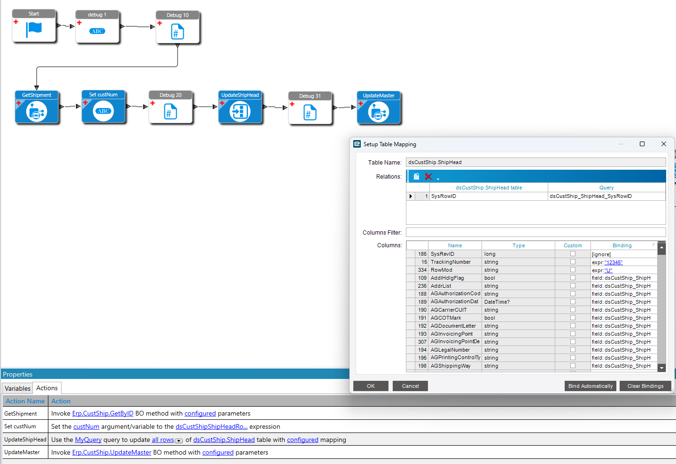
Task: Open the MyQuery query link
Action: coord(88,440)
